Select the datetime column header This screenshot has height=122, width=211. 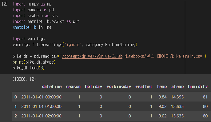point(52,87)
